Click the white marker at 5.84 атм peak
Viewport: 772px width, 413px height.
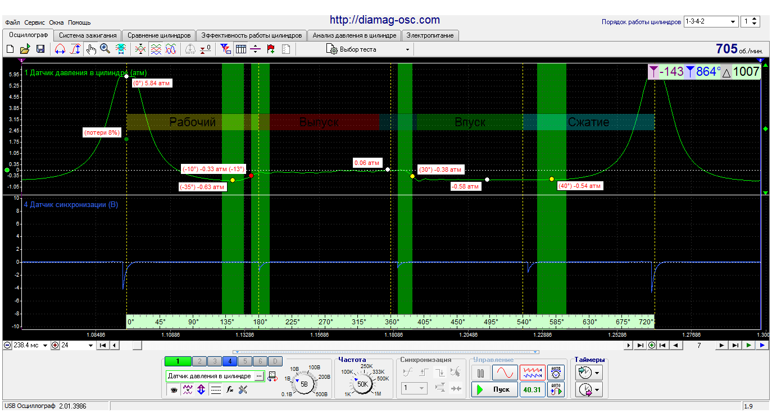click(126, 76)
